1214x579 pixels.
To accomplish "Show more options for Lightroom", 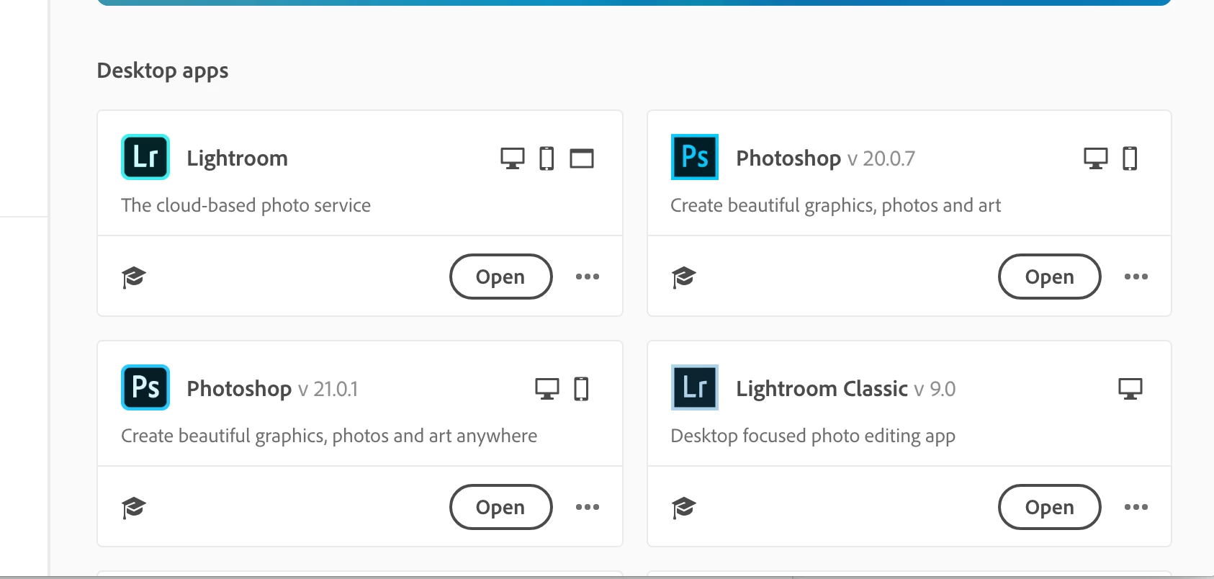I will [588, 277].
